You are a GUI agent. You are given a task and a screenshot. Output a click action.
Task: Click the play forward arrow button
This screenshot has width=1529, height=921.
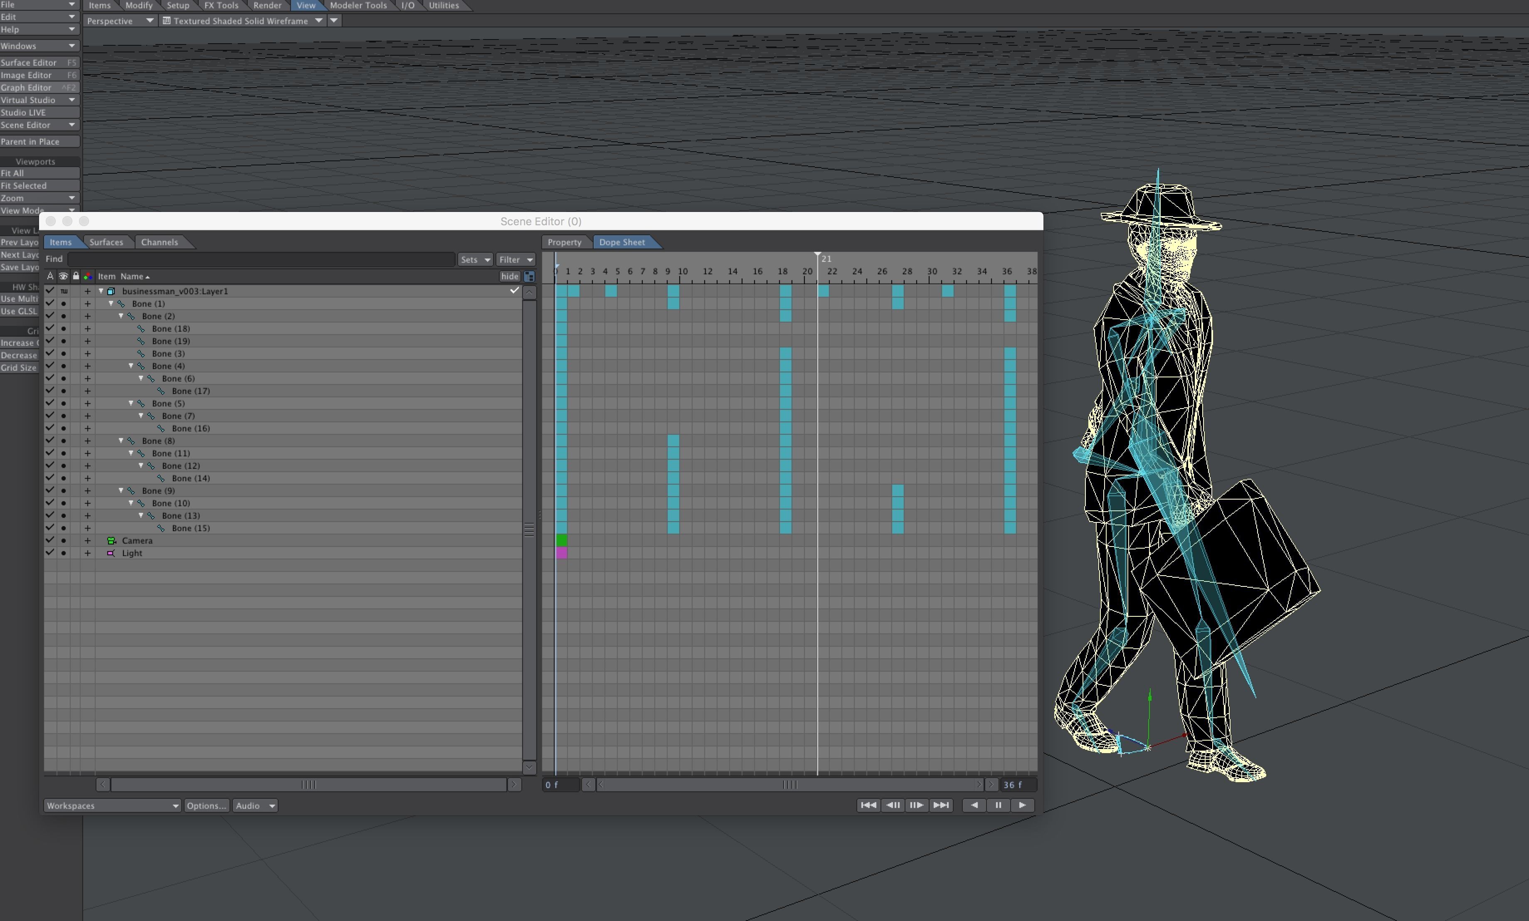tap(1022, 805)
